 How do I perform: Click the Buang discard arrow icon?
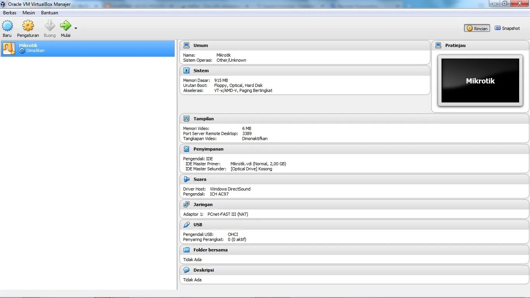pyautogui.click(x=50, y=26)
